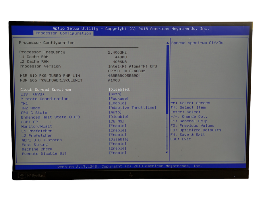Toggle TM1 [Enable] value

tap(117, 103)
